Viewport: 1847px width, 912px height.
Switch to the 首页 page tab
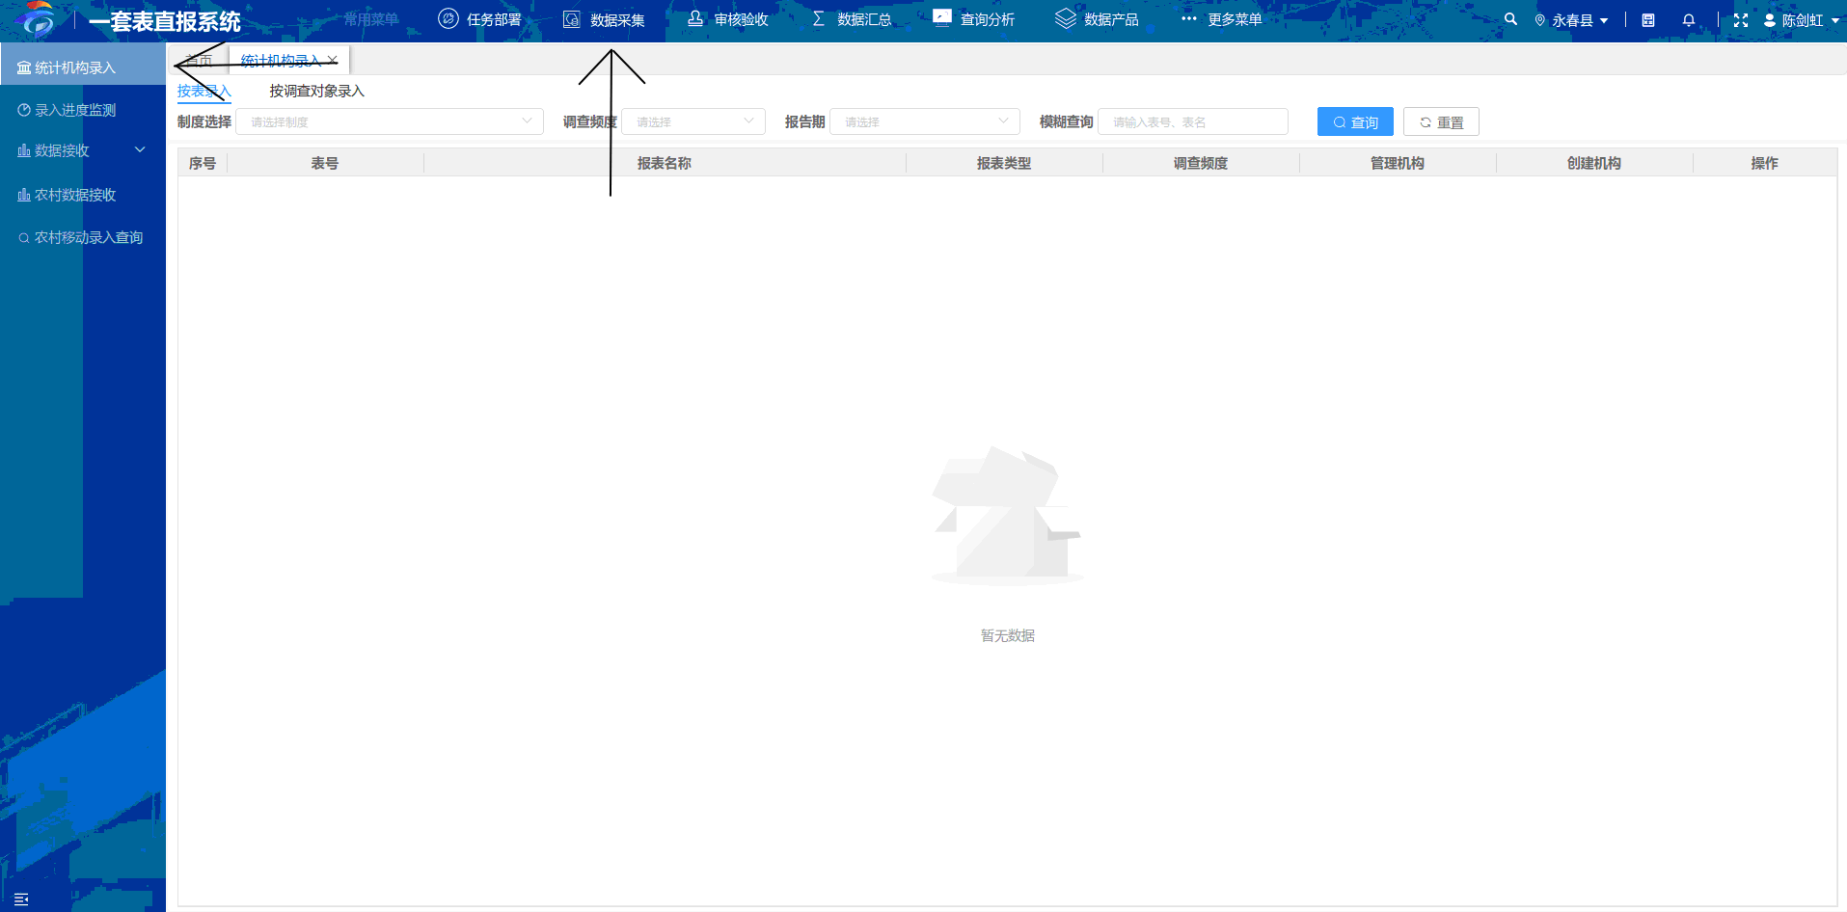coord(201,61)
